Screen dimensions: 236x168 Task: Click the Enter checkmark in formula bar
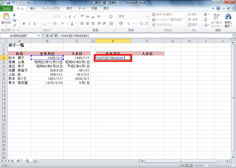point(52,36)
